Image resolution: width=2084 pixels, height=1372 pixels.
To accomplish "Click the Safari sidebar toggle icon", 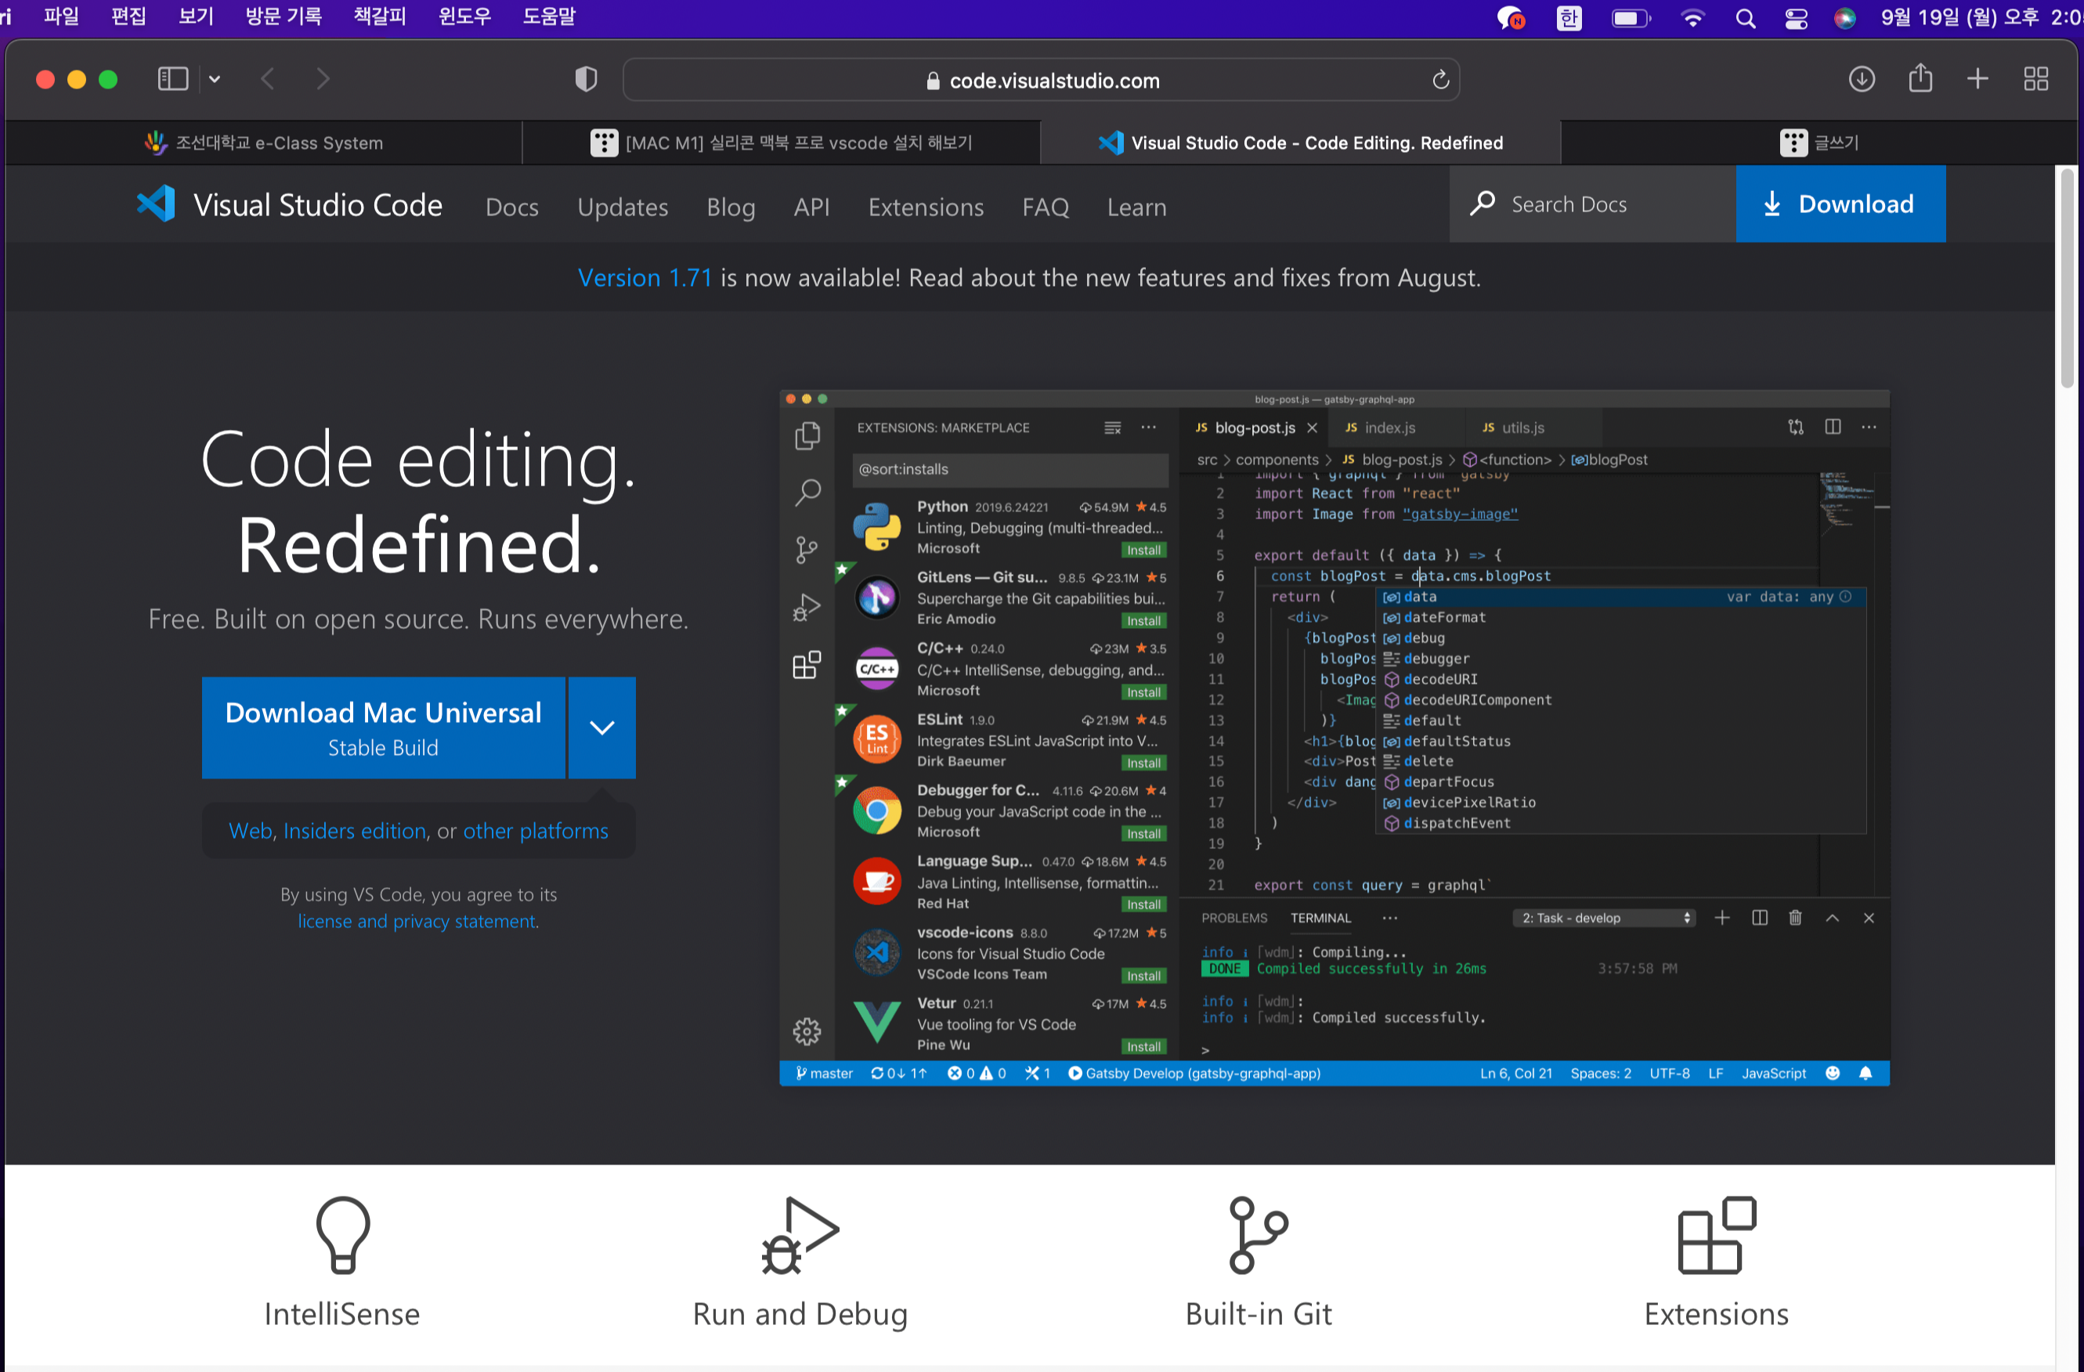I will coord(172,80).
